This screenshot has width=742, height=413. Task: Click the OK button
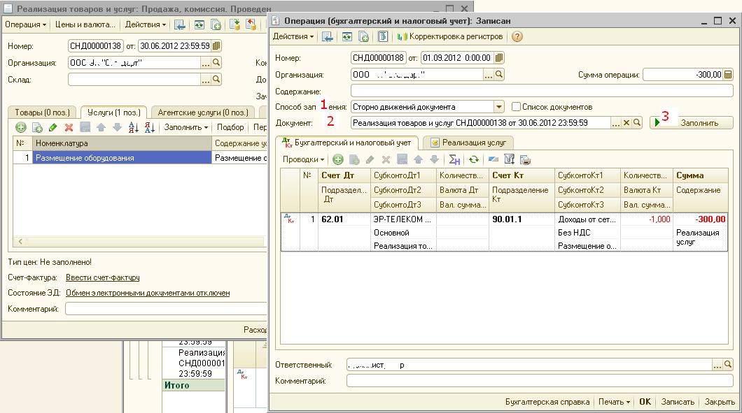coord(645,402)
